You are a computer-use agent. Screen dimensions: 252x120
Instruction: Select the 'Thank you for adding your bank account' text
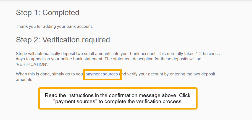(54, 26)
